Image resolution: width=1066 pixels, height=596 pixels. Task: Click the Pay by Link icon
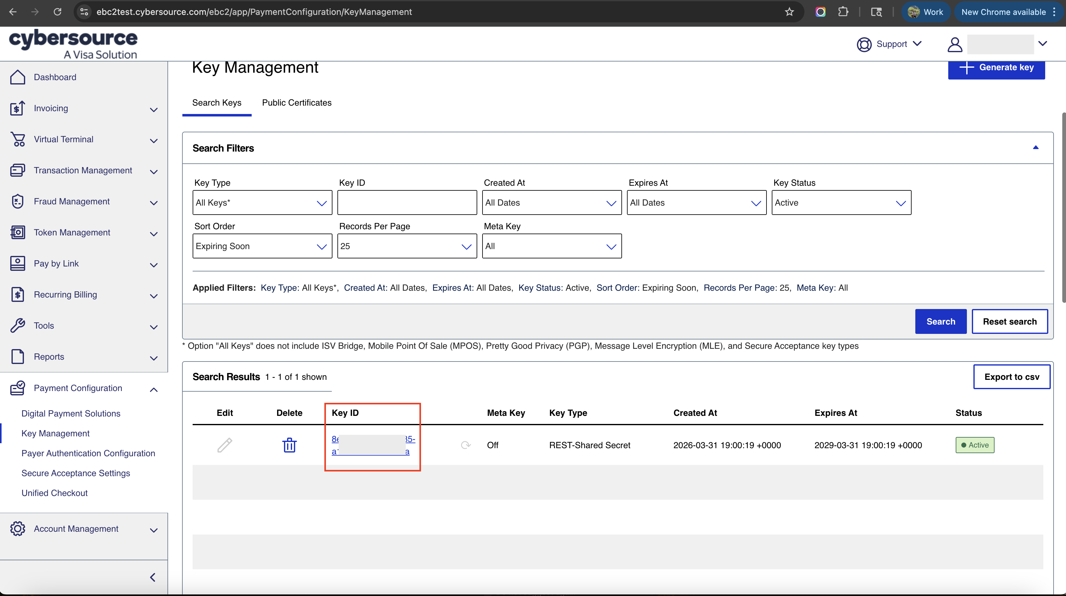click(17, 263)
